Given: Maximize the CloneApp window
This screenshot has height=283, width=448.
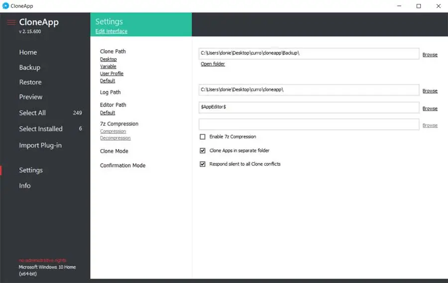Looking at the screenshot, I should (x=419, y=6).
